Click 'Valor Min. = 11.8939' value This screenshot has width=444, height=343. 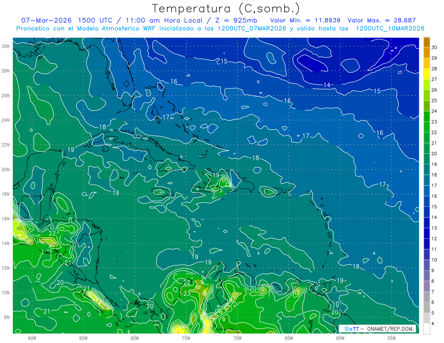(305, 20)
